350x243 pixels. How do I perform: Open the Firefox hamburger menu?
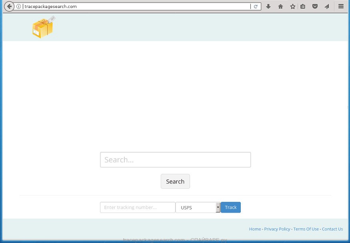click(341, 6)
